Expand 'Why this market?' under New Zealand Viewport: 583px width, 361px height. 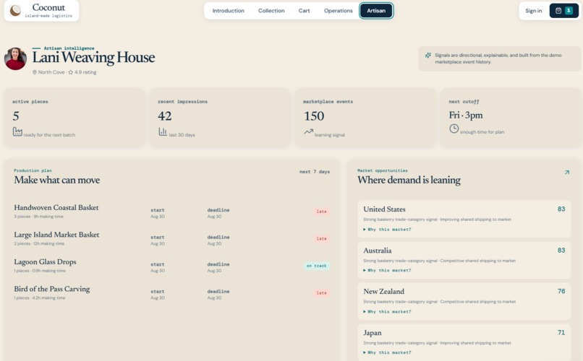click(x=387, y=312)
